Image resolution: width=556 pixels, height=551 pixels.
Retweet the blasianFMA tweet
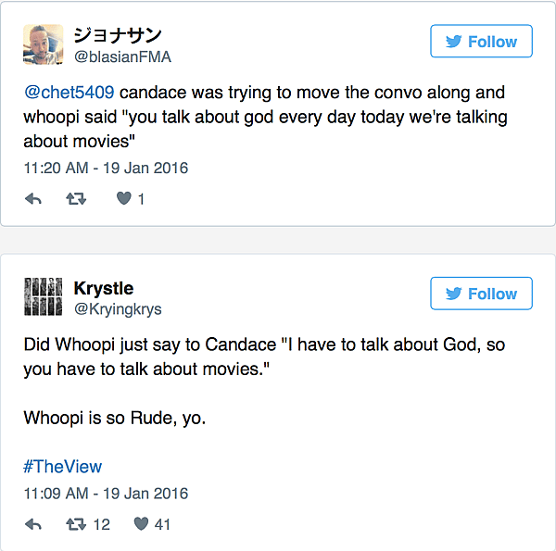pyautogui.click(x=76, y=198)
